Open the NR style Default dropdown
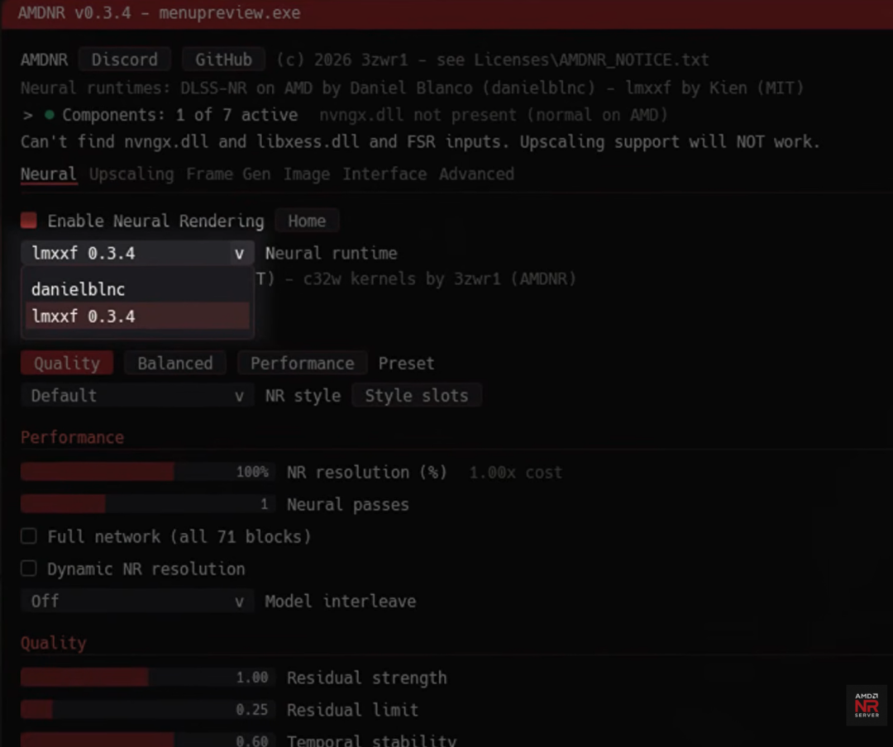The height and width of the screenshot is (747, 893). 137,395
